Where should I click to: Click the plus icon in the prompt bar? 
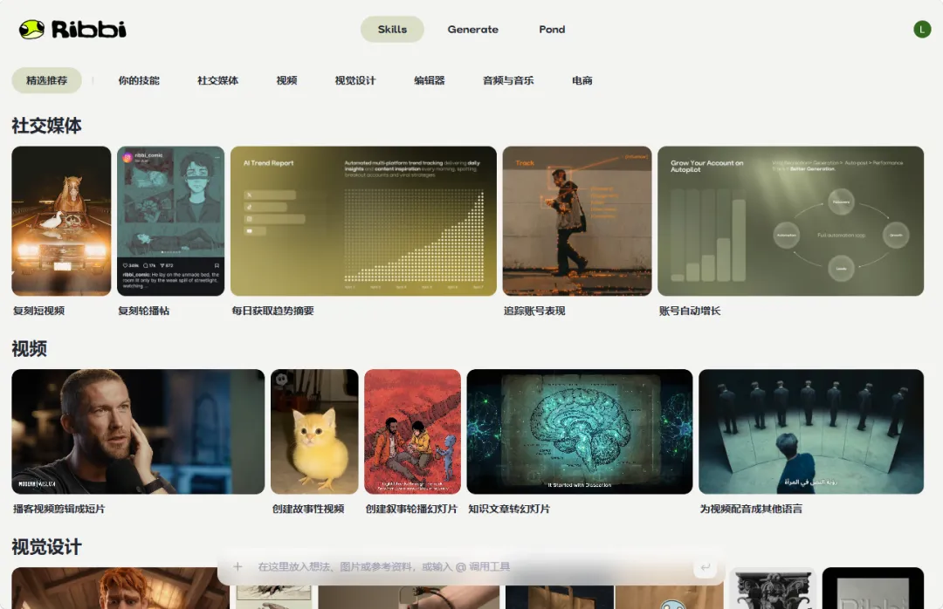(237, 567)
